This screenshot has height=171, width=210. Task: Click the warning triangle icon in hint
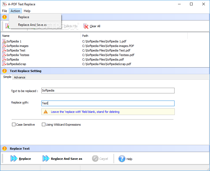(46, 112)
